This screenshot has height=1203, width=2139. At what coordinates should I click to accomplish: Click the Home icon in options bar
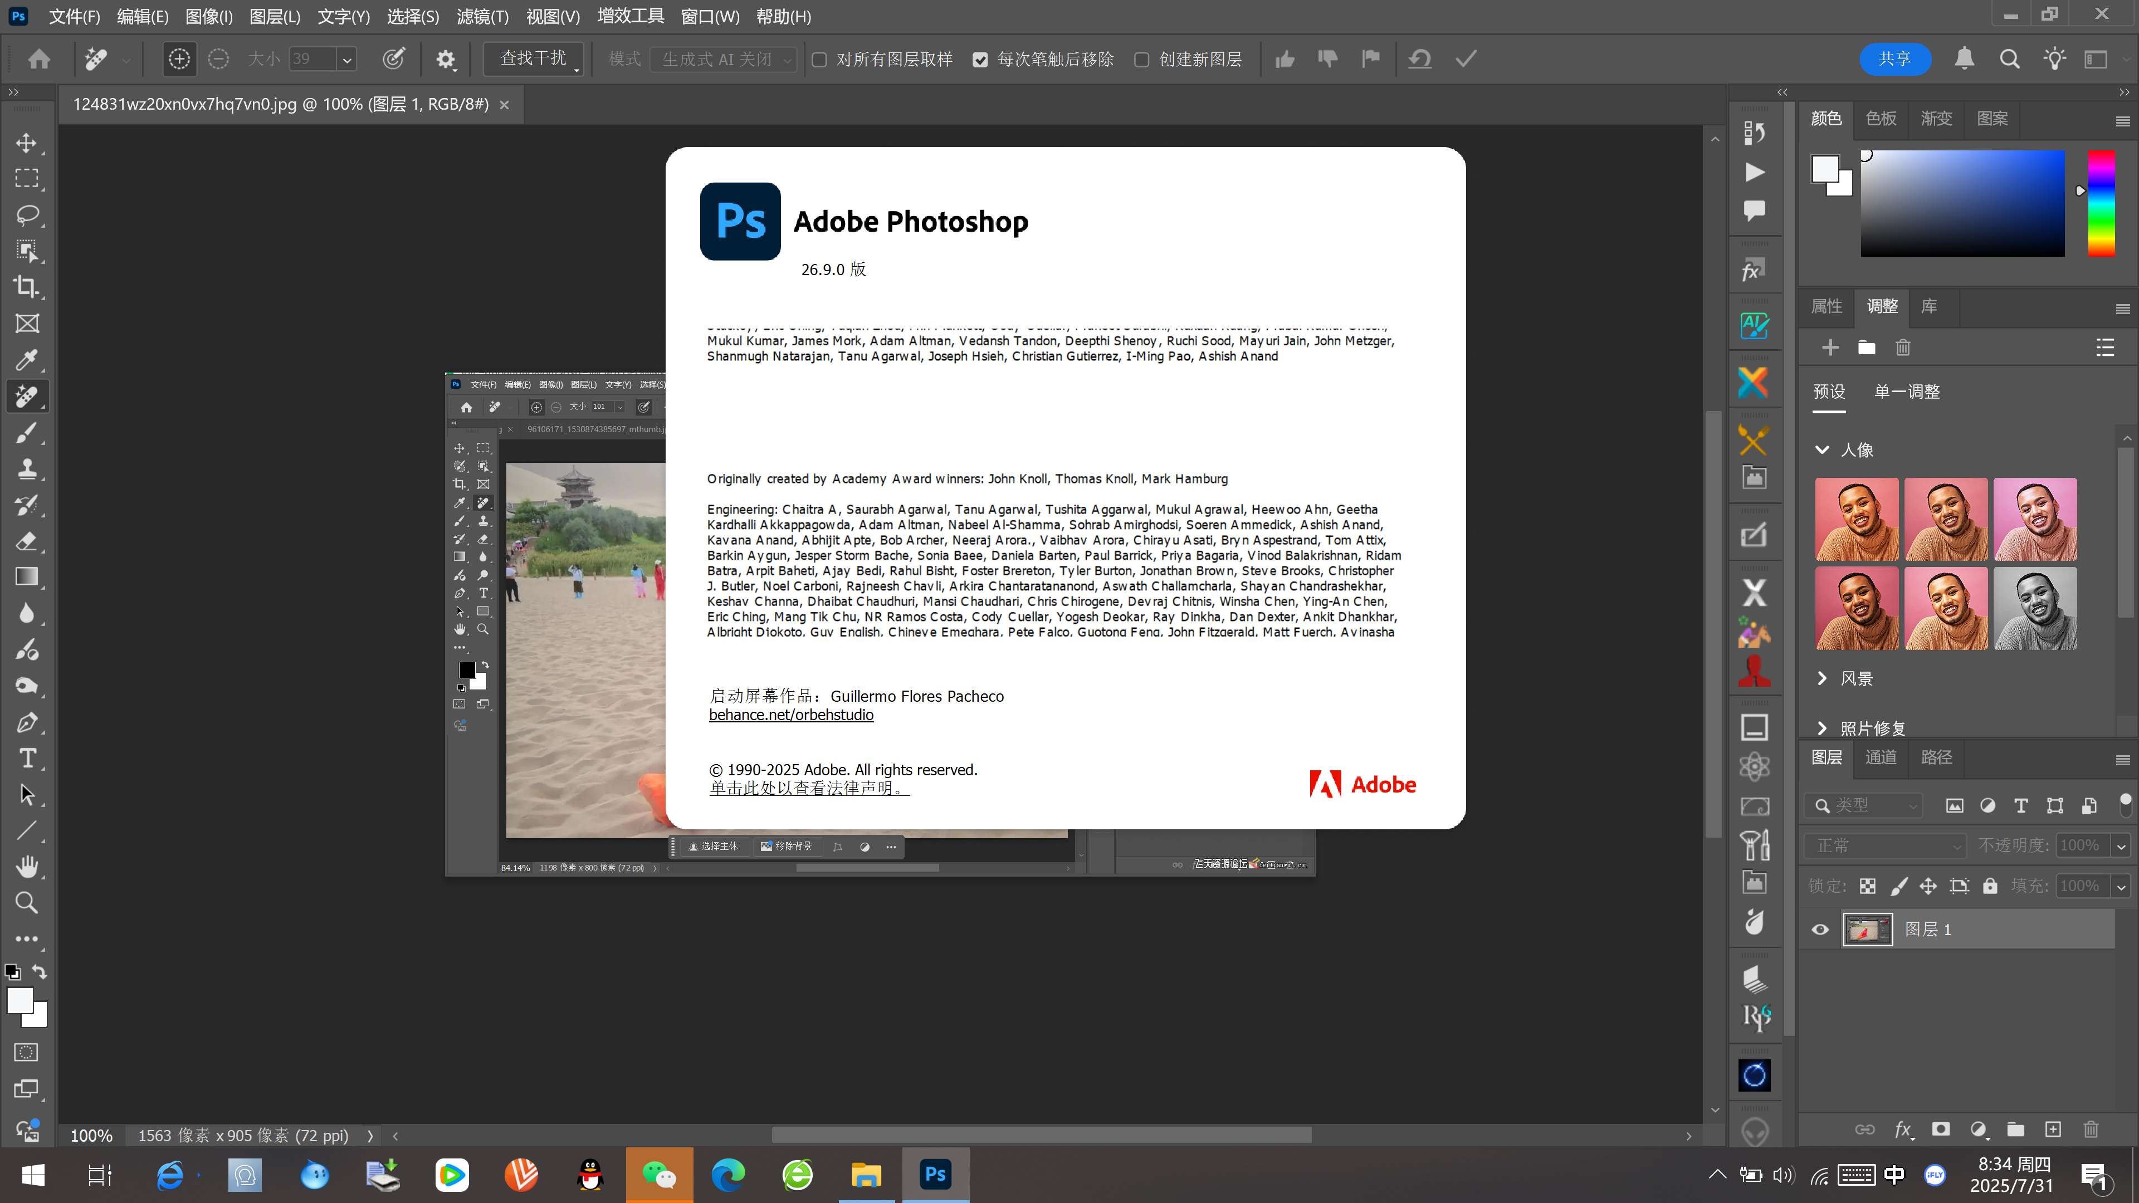pos(39,59)
